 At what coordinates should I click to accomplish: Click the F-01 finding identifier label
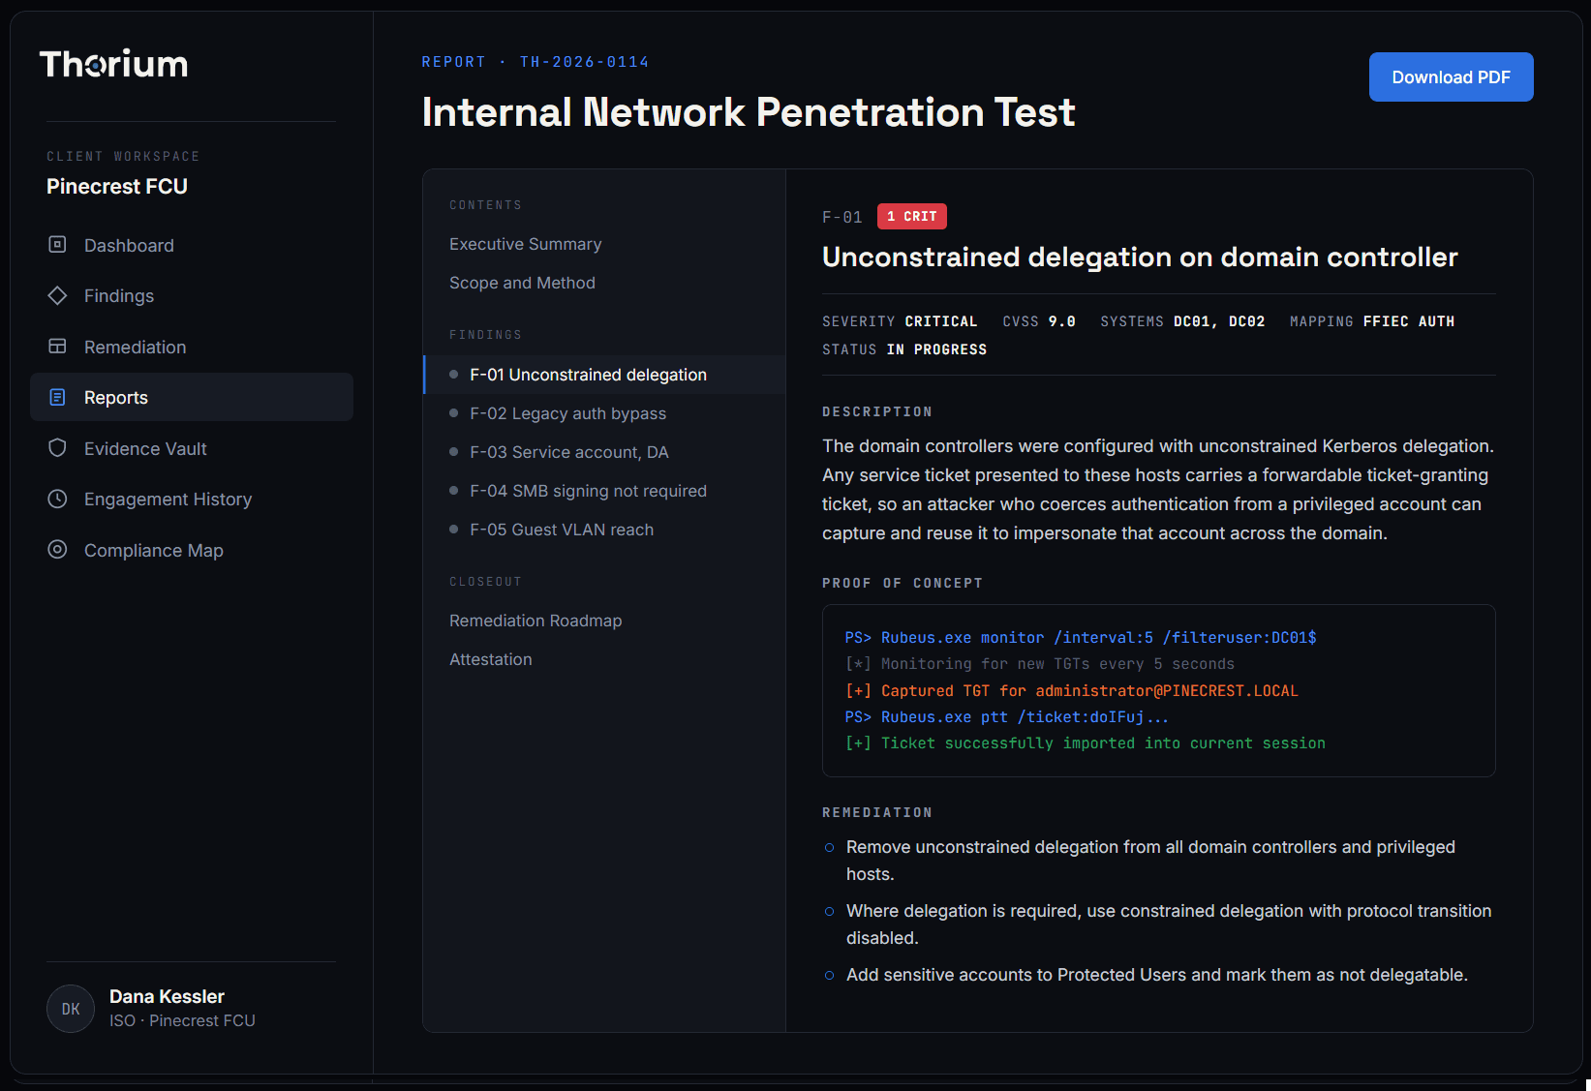pos(842,217)
